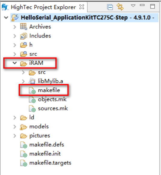This screenshot has height=175, width=161.
Task: Click the ld folder icon
Action: pos(24,118)
